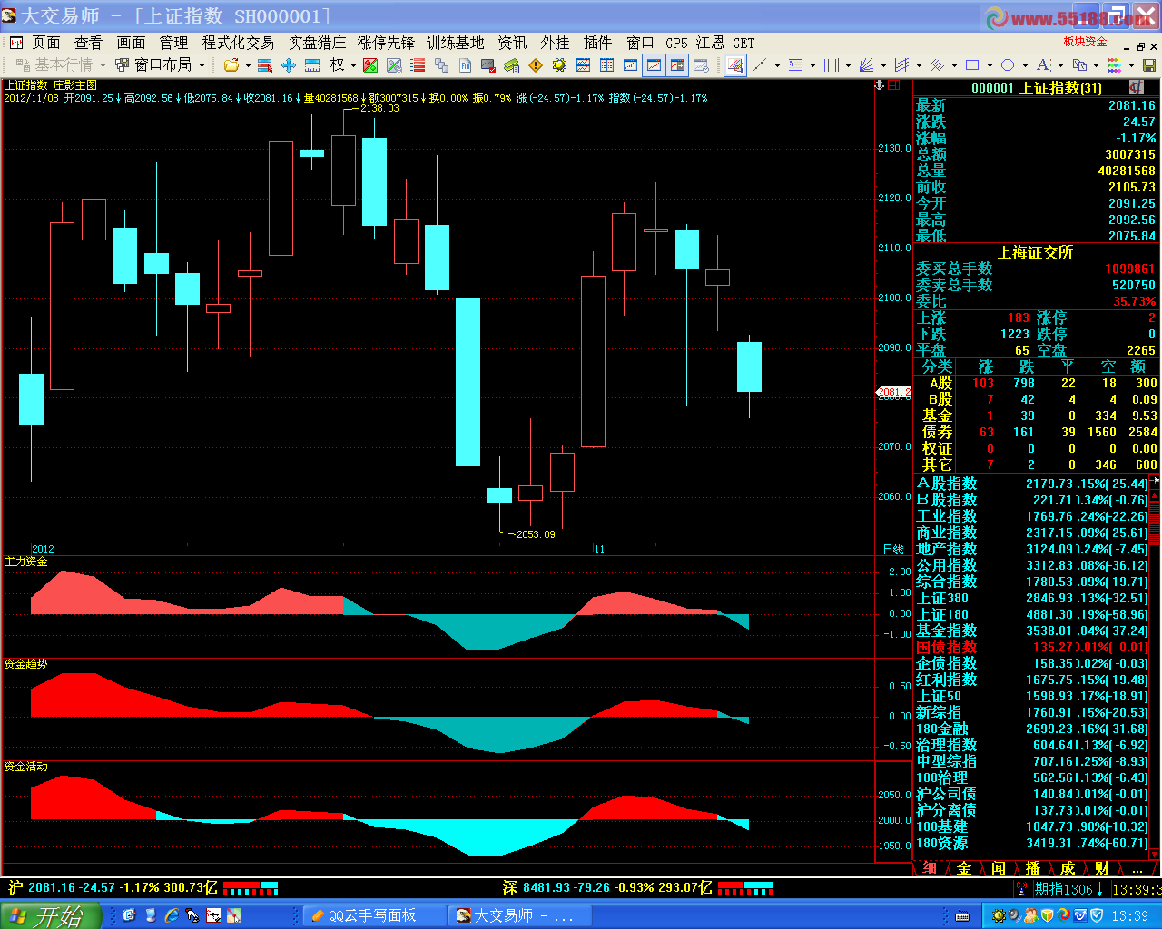Screen dimensions: 1162x929
Task: Click the green money stack icon
Action: click(x=512, y=65)
